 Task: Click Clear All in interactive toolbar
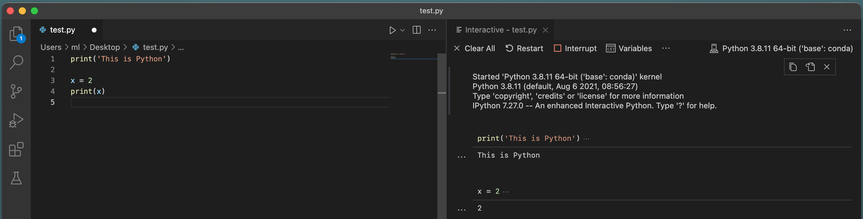pos(474,48)
